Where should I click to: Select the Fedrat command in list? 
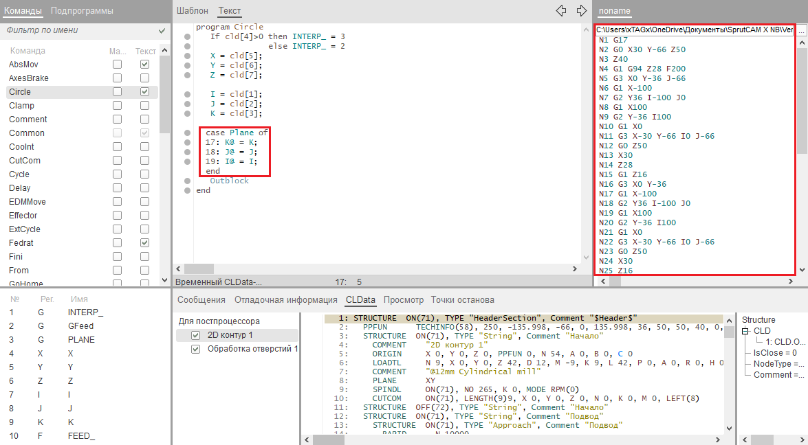21,243
